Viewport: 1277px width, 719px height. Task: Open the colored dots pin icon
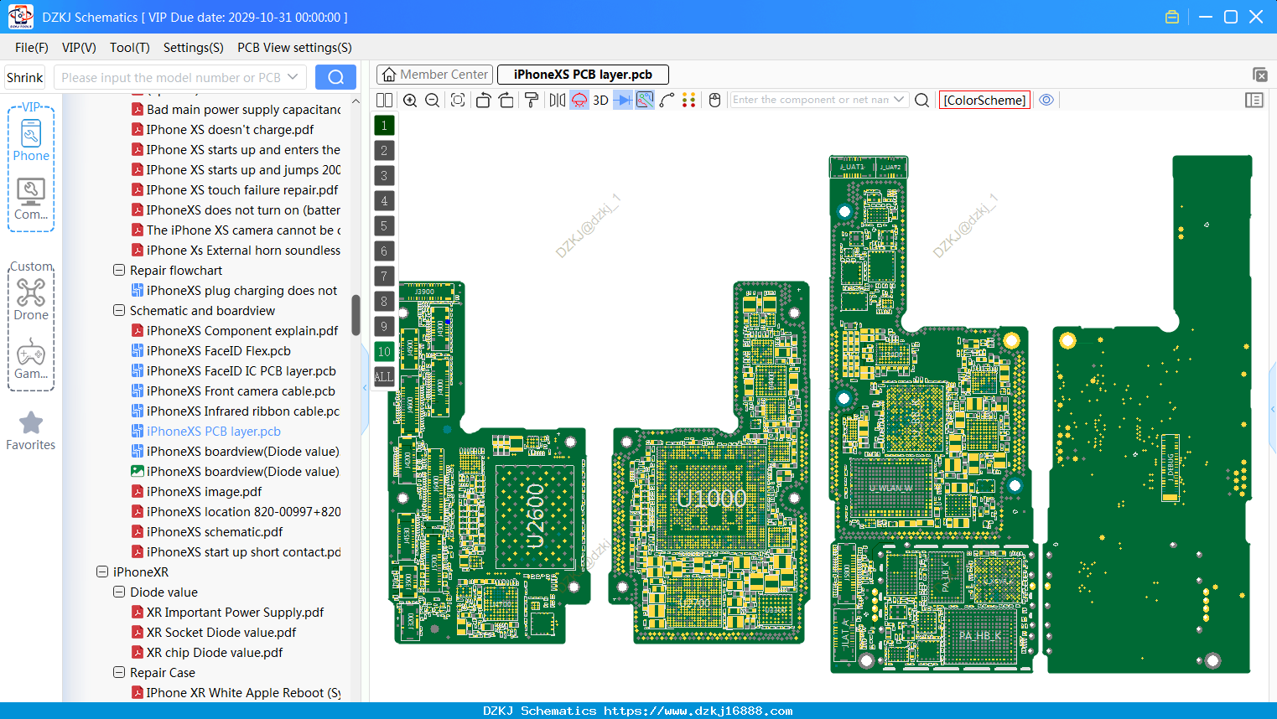(688, 100)
